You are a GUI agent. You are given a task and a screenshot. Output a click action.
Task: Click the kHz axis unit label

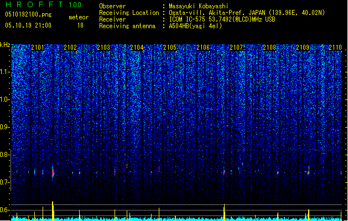(x=5, y=45)
